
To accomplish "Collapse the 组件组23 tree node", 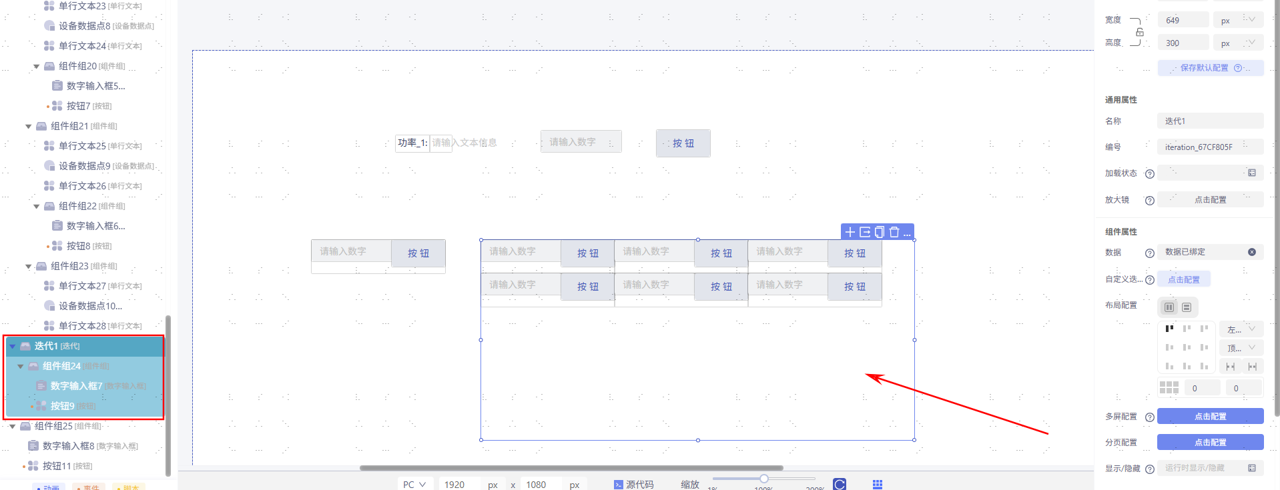I will click(29, 267).
